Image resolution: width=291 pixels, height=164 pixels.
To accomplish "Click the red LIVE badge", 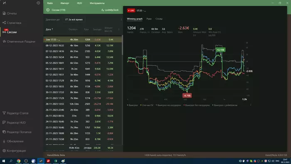I will tap(131, 10).
